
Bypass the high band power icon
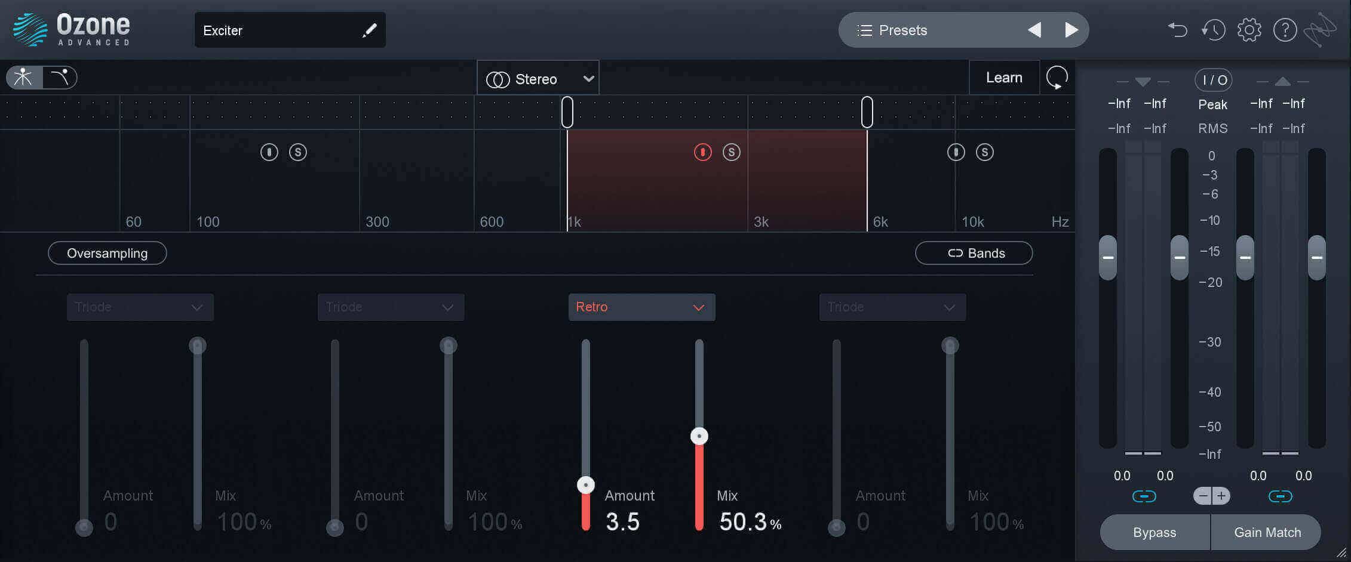[956, 152]
